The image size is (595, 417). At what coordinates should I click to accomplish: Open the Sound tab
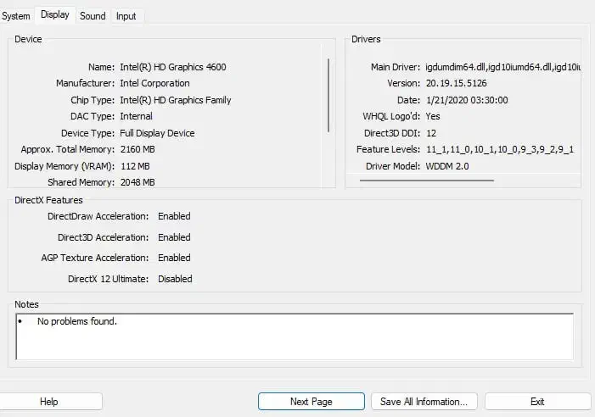pyautogui.click(x=93, y=16)
